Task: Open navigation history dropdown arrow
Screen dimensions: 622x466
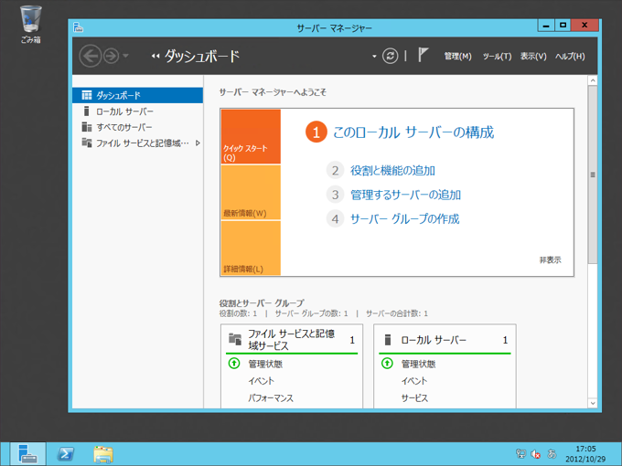Action: coord(125,56)
